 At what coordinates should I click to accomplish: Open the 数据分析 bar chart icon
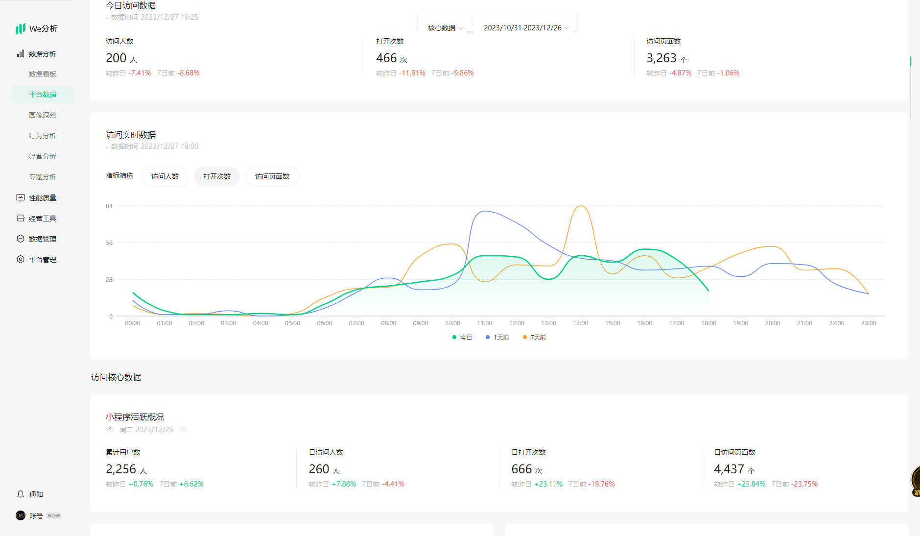[x=21, y=53]
